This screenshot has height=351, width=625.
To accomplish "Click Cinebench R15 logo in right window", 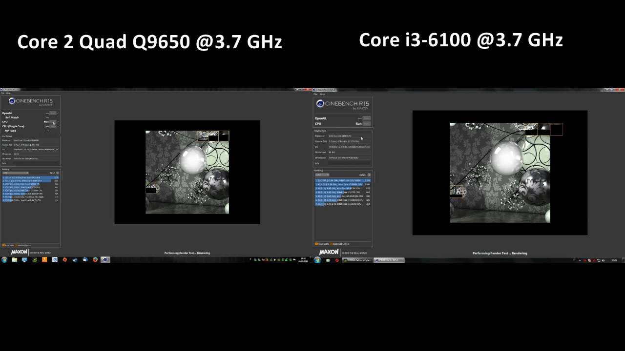I will [343, 104].
